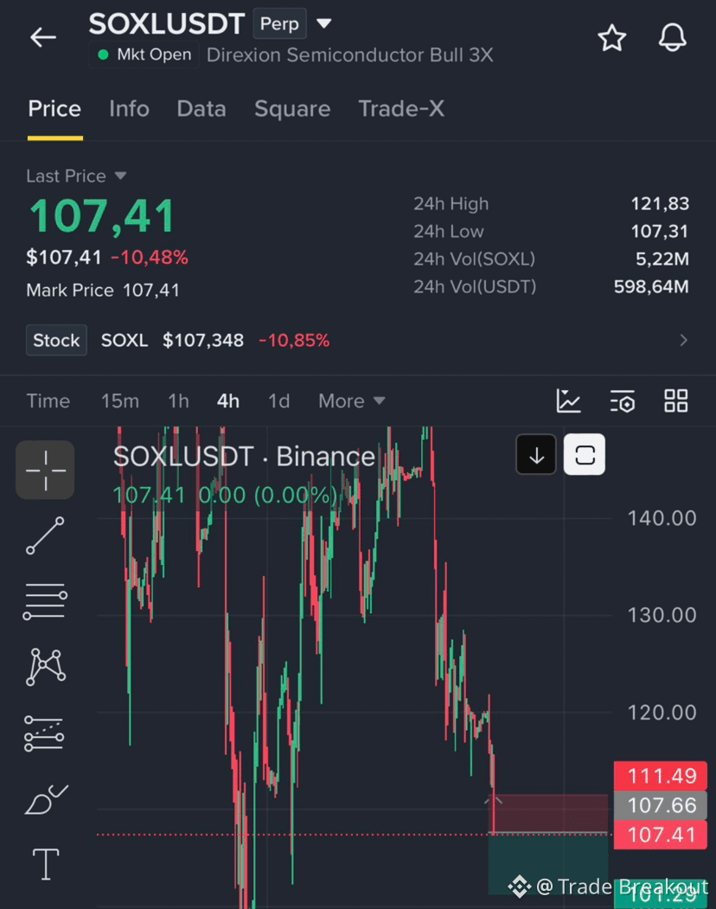Select the trend line drawing tool

(x=45, y=535)
